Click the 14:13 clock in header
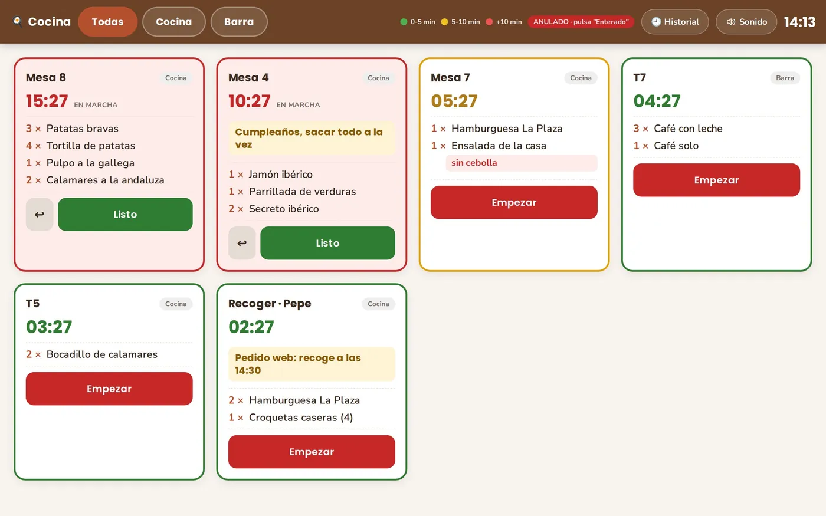The width and height of the screenshot is (826, 516). click(x=799, y=22)
